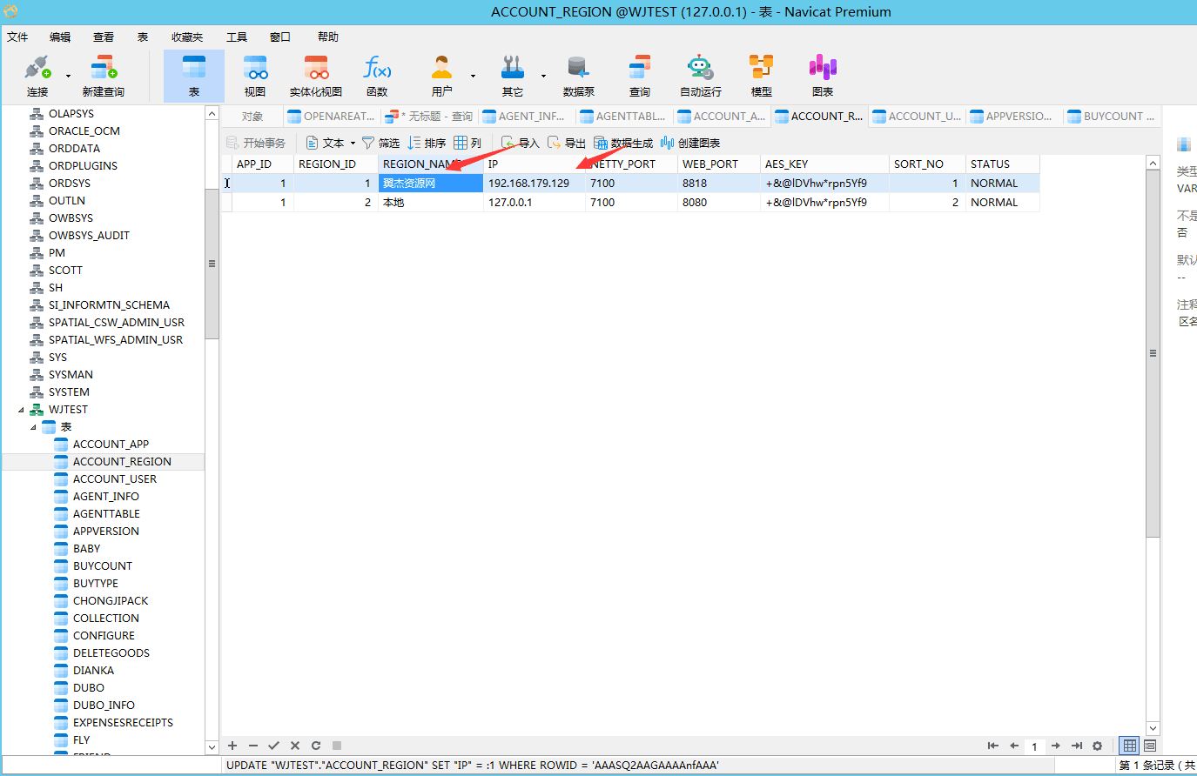Open the 工具 (Tools) menu
The height and width of the screenshot is (776, 1197).
pos(237,37)
